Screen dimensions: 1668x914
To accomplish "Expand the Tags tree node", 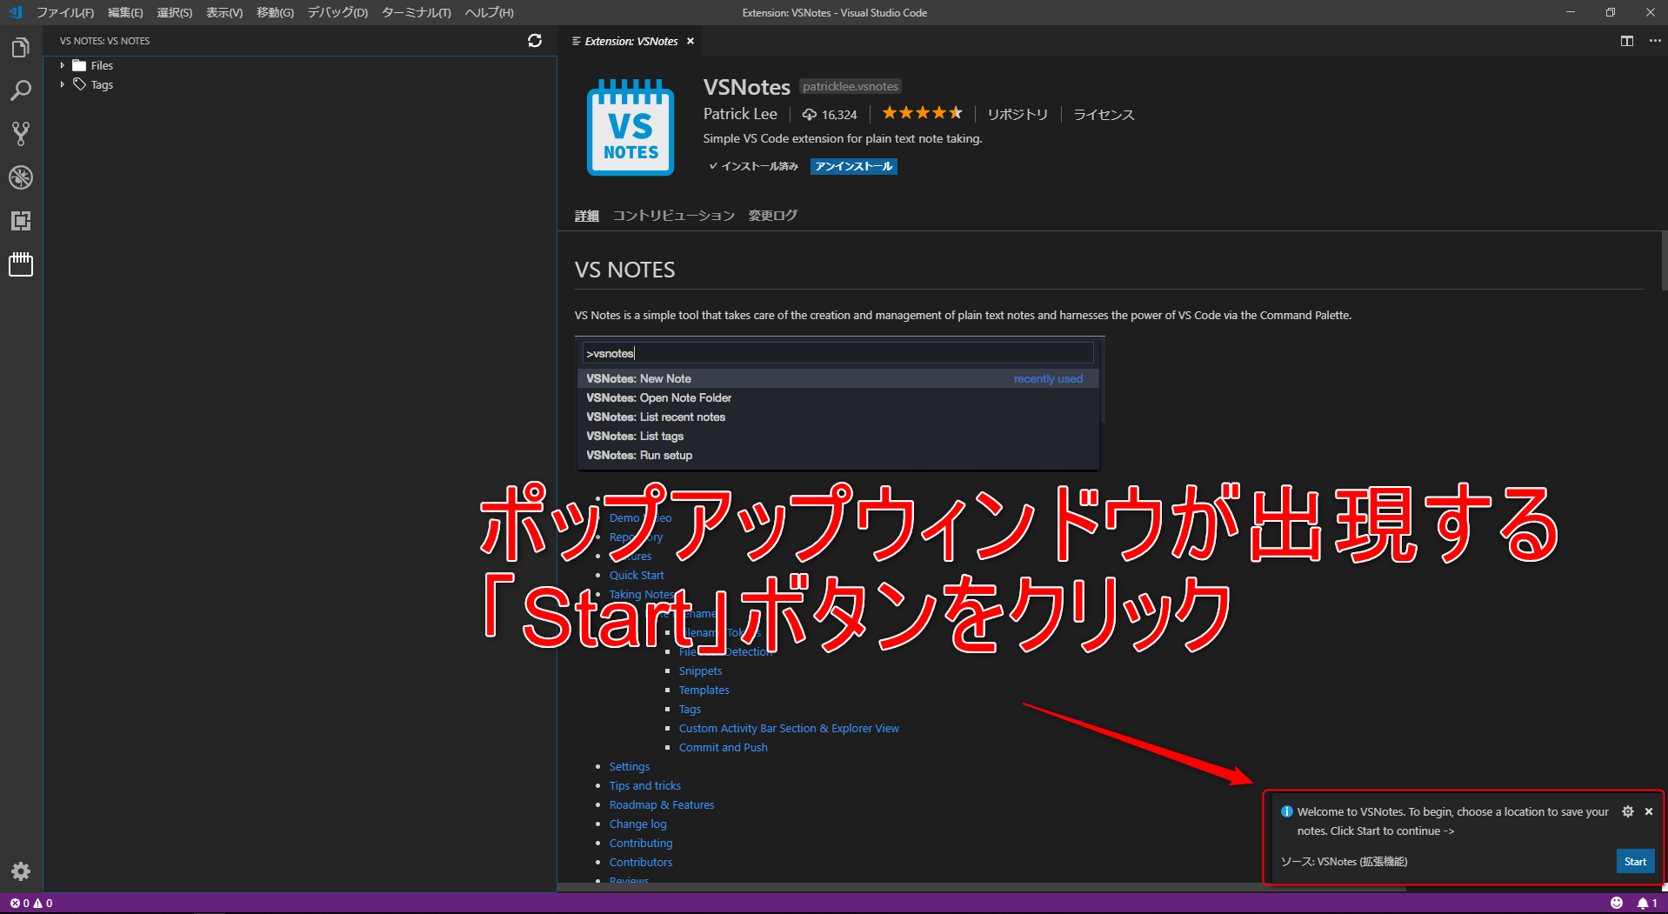I will point(63,84).
